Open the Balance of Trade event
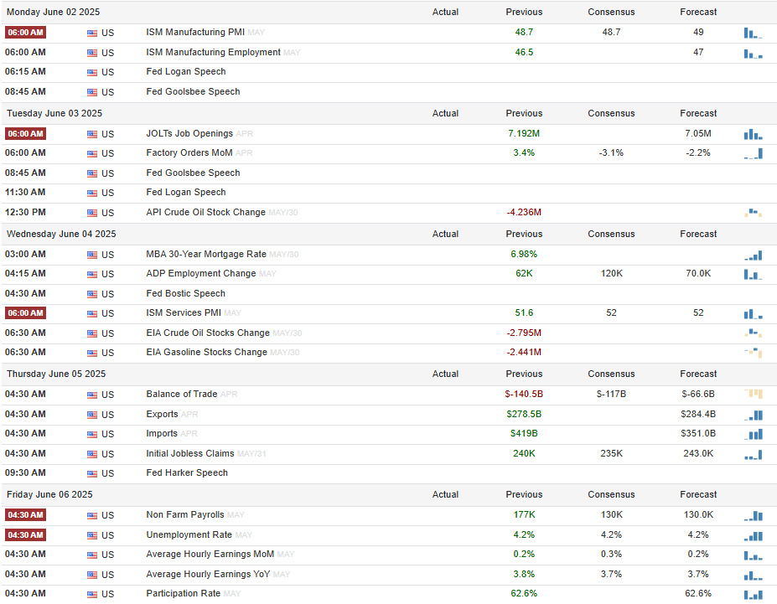Viewport: 777px width, 604px height. pyautogui.click(x=181, y=394)
